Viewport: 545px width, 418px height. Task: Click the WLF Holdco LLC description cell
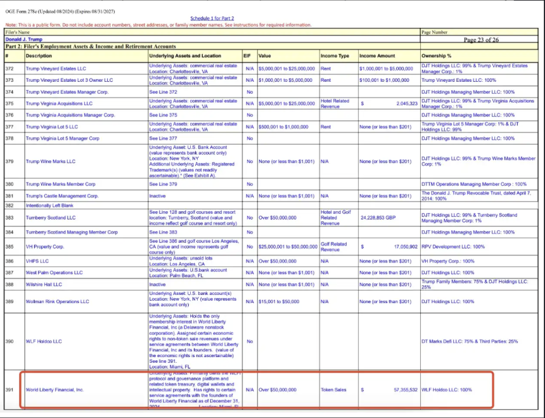point(44,341)
